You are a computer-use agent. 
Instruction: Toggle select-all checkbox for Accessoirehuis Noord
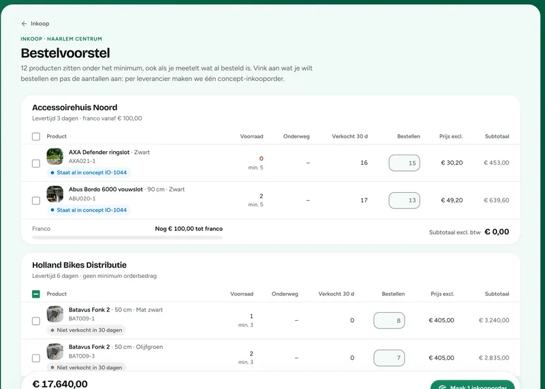pyautogui.click(x=36, y=136)
